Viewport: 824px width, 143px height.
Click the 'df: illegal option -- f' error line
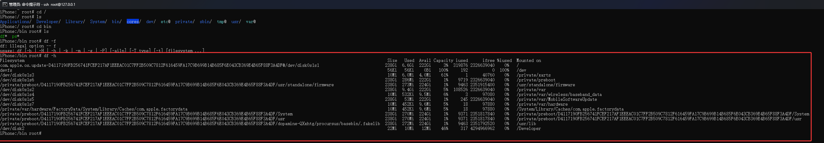[x=28, y=46]
